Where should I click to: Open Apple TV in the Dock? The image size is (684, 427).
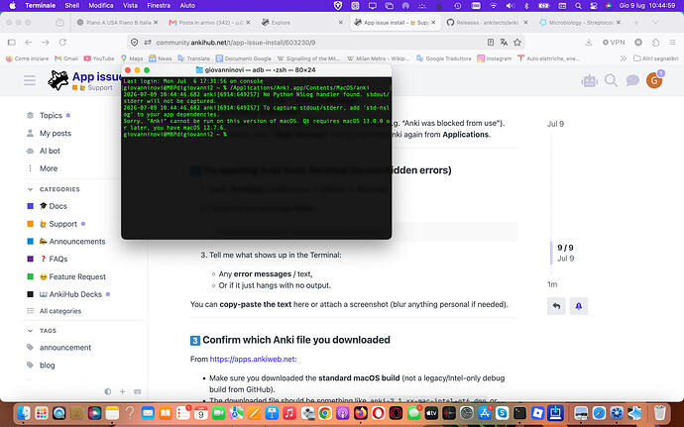click(x=431, y=412)
